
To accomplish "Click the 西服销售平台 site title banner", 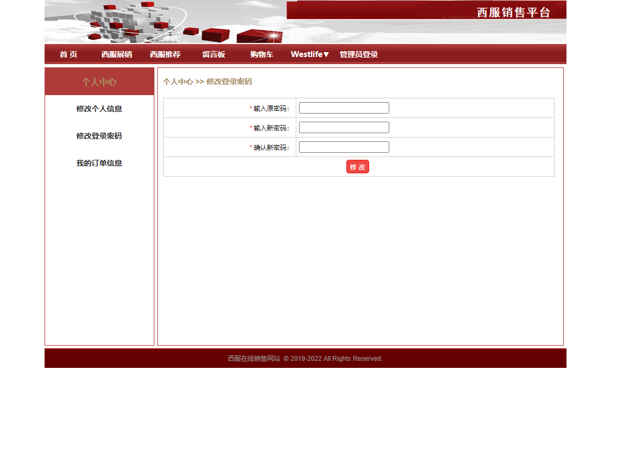I will [x=513, y=12].
